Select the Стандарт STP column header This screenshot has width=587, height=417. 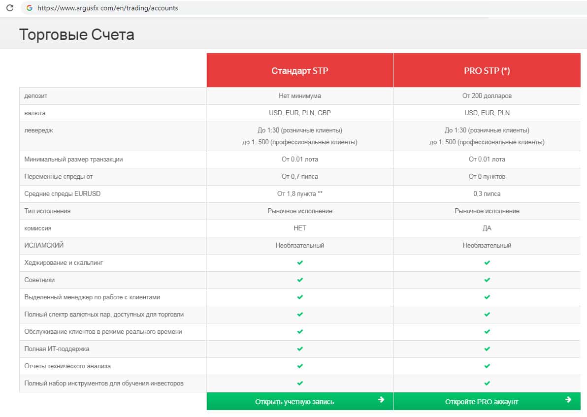pyautogui.click(x=300, y=70)
